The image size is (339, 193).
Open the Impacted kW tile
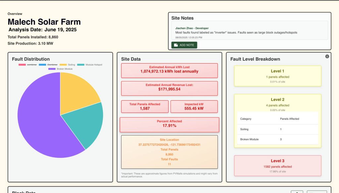(x=194, y=106)
